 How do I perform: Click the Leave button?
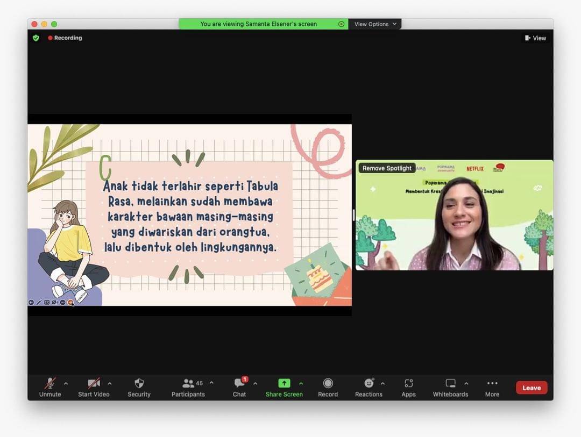pyautogui.click(x=531, y=387)
